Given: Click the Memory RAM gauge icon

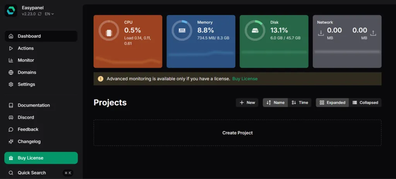Looking at the screenshot, I should [182, 30].
